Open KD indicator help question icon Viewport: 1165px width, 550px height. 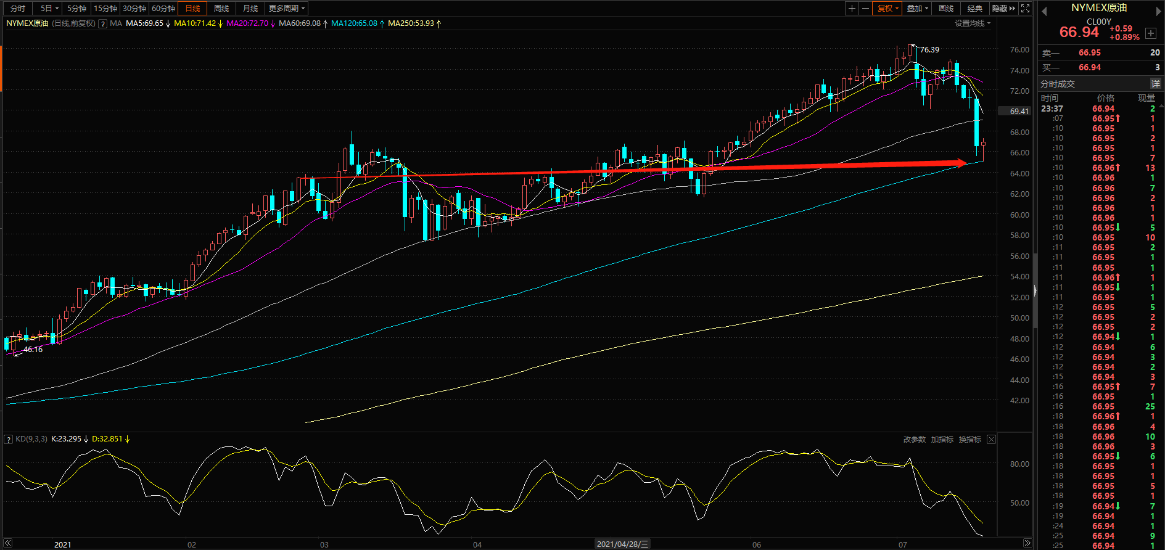click(9, 439)
